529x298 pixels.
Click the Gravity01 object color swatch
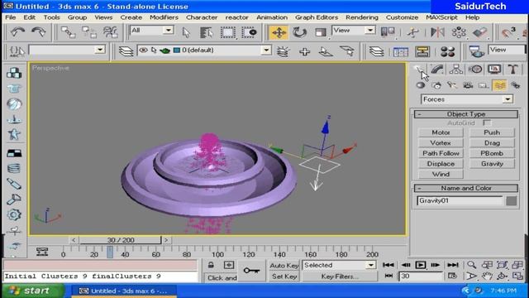click(511, 200)
